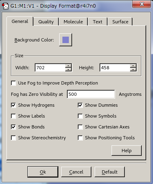
Task: Uncheck the Show Hydrogens checkbox
Action: (x=13, y=105)
